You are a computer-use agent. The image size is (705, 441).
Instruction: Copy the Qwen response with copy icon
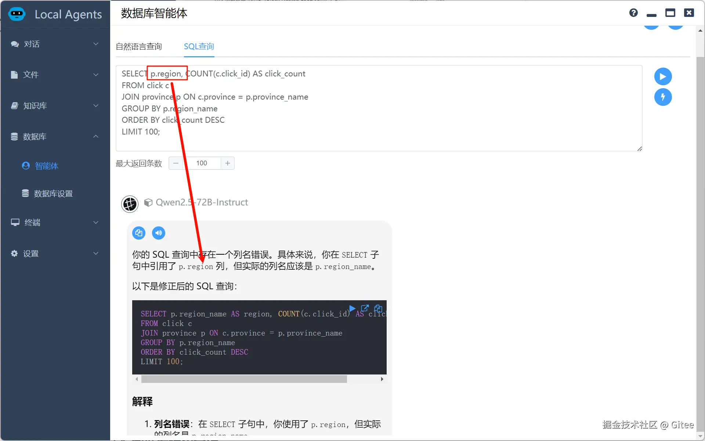pos(139,233)
